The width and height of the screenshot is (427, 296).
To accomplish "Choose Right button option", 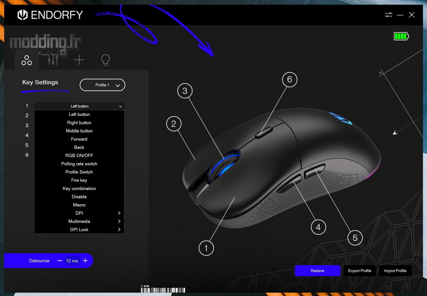I will (79, 123).
